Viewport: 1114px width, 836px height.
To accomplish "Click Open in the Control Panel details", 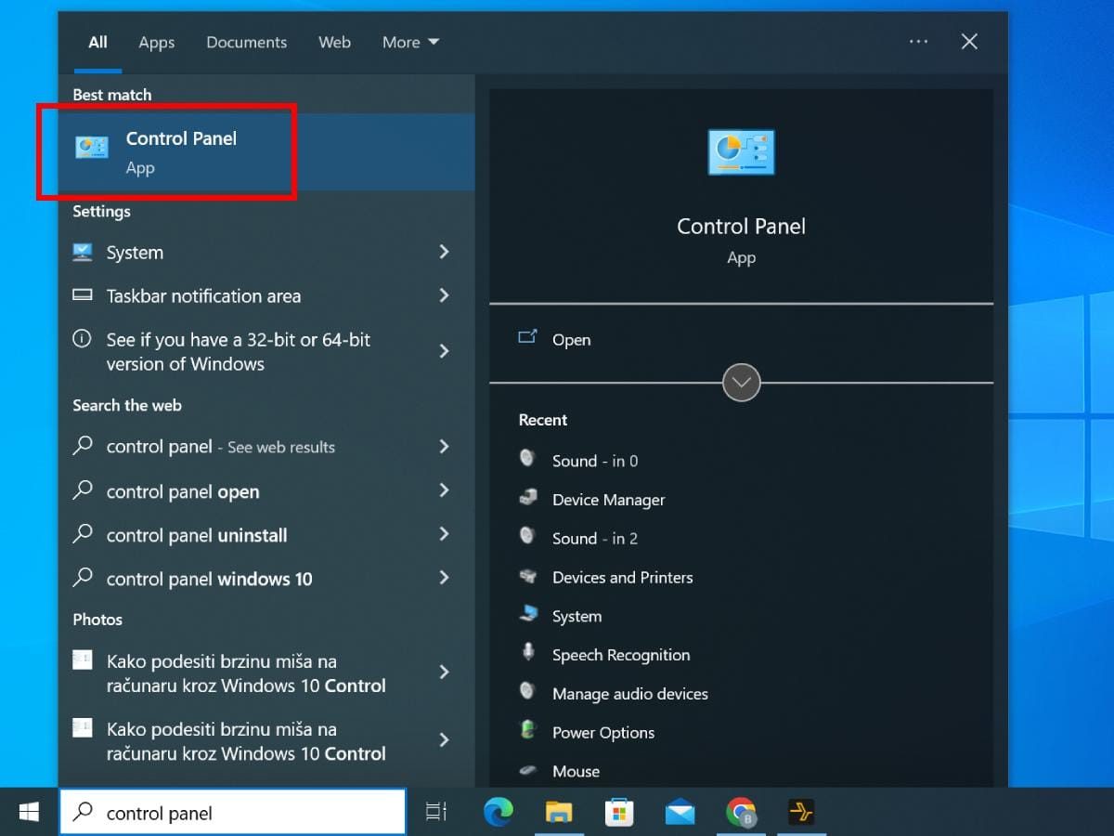I will [x=571, y=340].
